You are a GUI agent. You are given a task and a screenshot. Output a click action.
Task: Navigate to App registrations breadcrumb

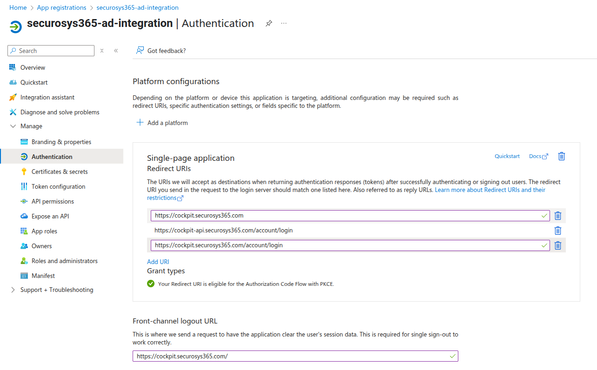point(61,7)
